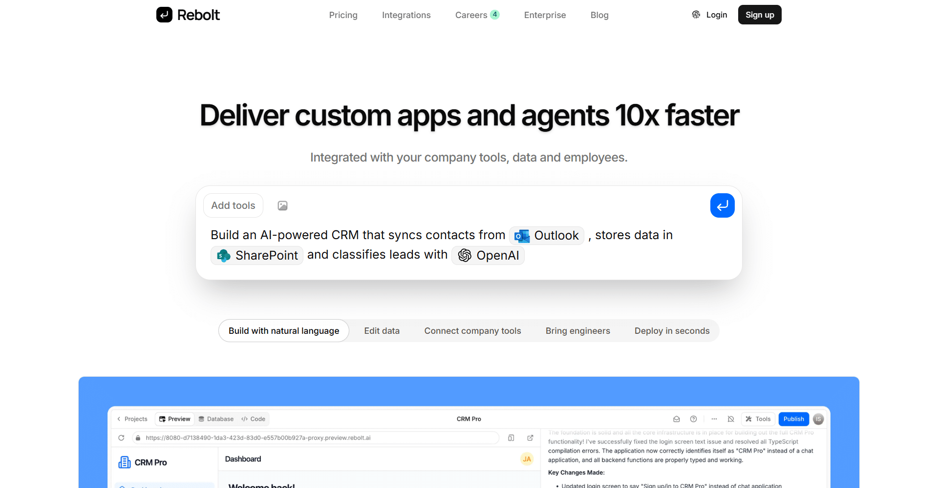Open the Tools menu in app toolbar
The image size is (938, 488).
(758, 419)
